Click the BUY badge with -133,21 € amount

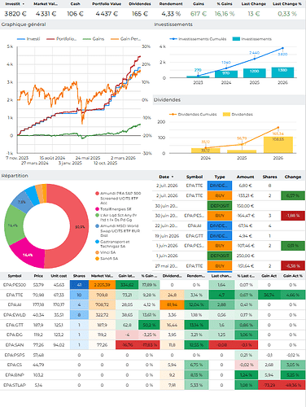[220, 195]
